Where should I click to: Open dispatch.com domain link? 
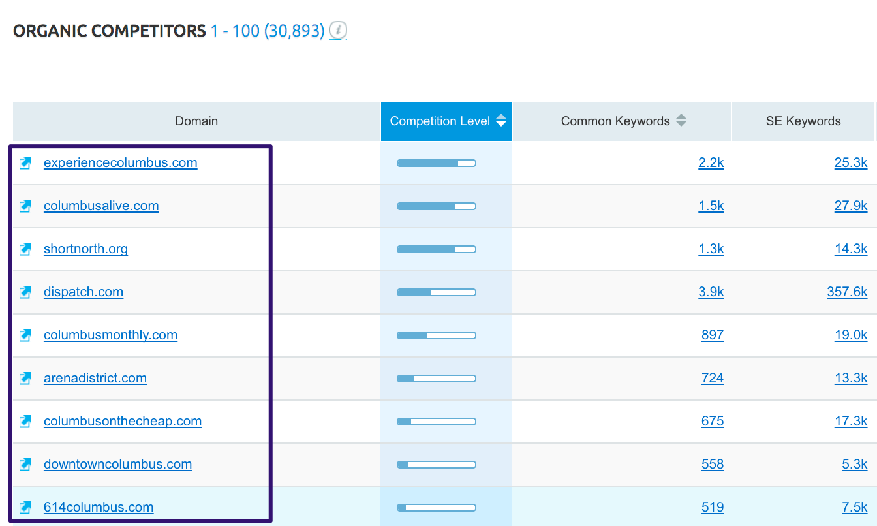84,292
